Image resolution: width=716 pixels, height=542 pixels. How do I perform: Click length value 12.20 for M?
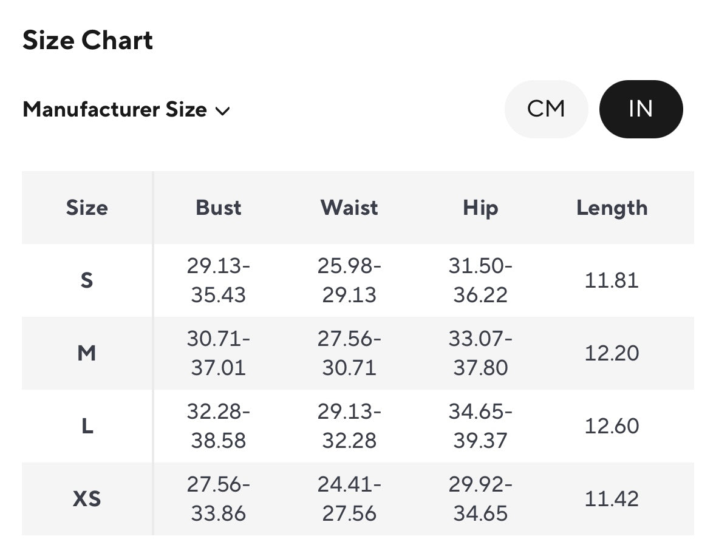click(x=612, y=353)
